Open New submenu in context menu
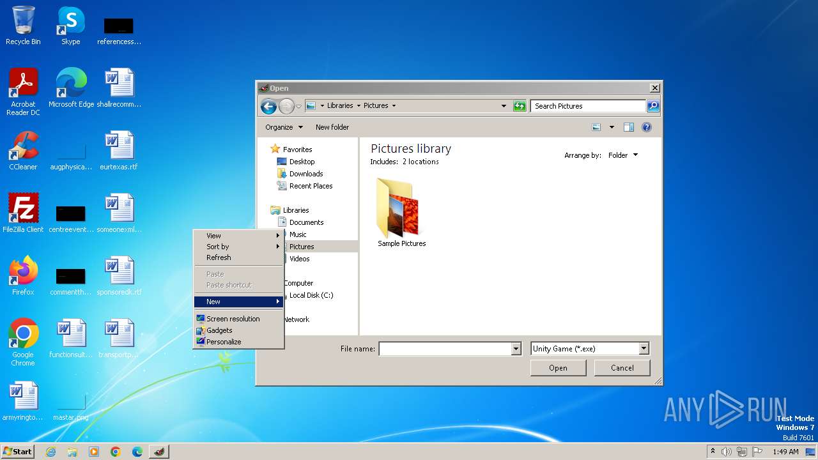The image size is (818, 460). pos(238,302)
